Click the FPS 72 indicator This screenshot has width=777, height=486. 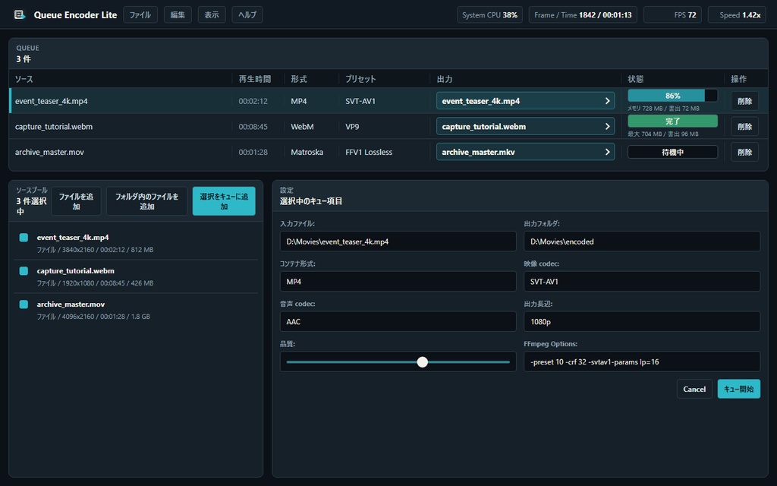[672, 15]
